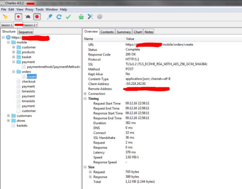This screenshot has height=189, width=242.
Task: Expand the customer folder under mobile
Action: coord(13,47)
